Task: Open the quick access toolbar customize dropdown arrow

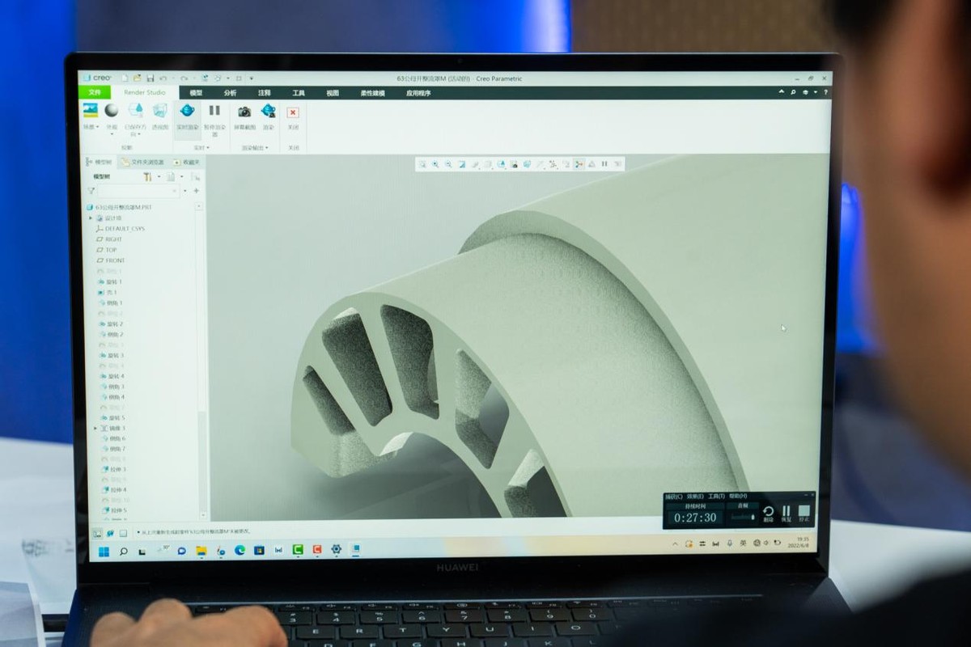Action: 251,78
